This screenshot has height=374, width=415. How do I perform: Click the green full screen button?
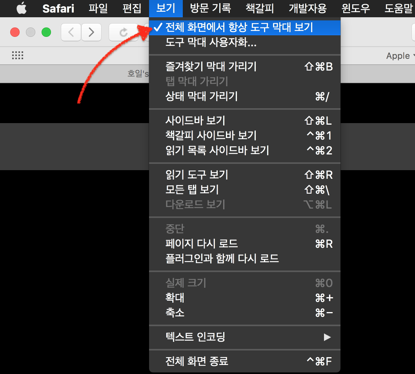click(46, 32)
